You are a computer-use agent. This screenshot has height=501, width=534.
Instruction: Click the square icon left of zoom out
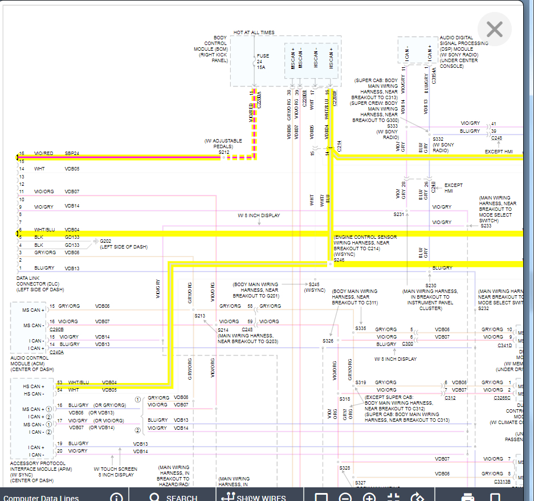321,498
